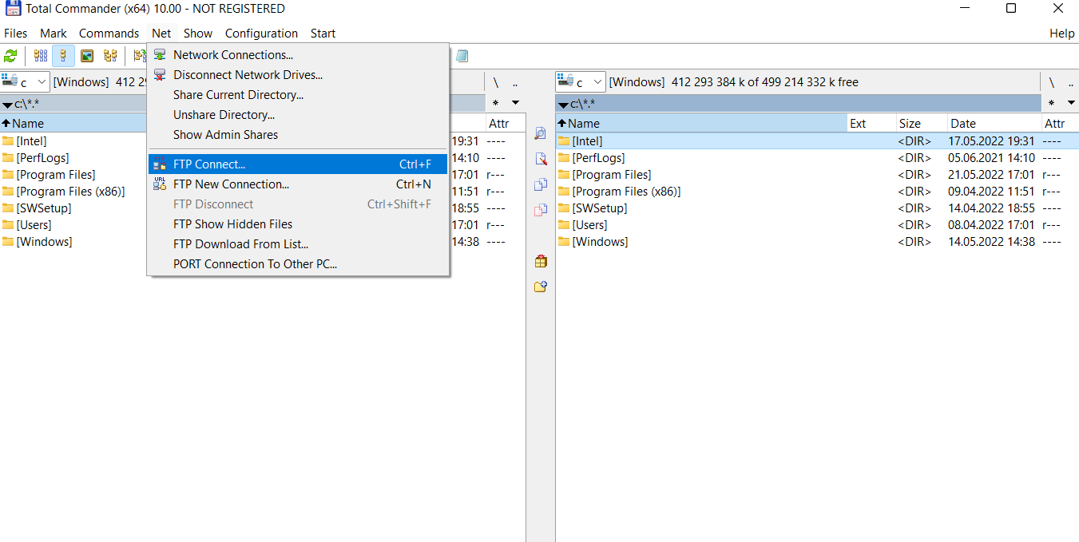Click the Disconnect Network Drives menu icon
This screenshot has width=1079, height=542.
(160, 75)
